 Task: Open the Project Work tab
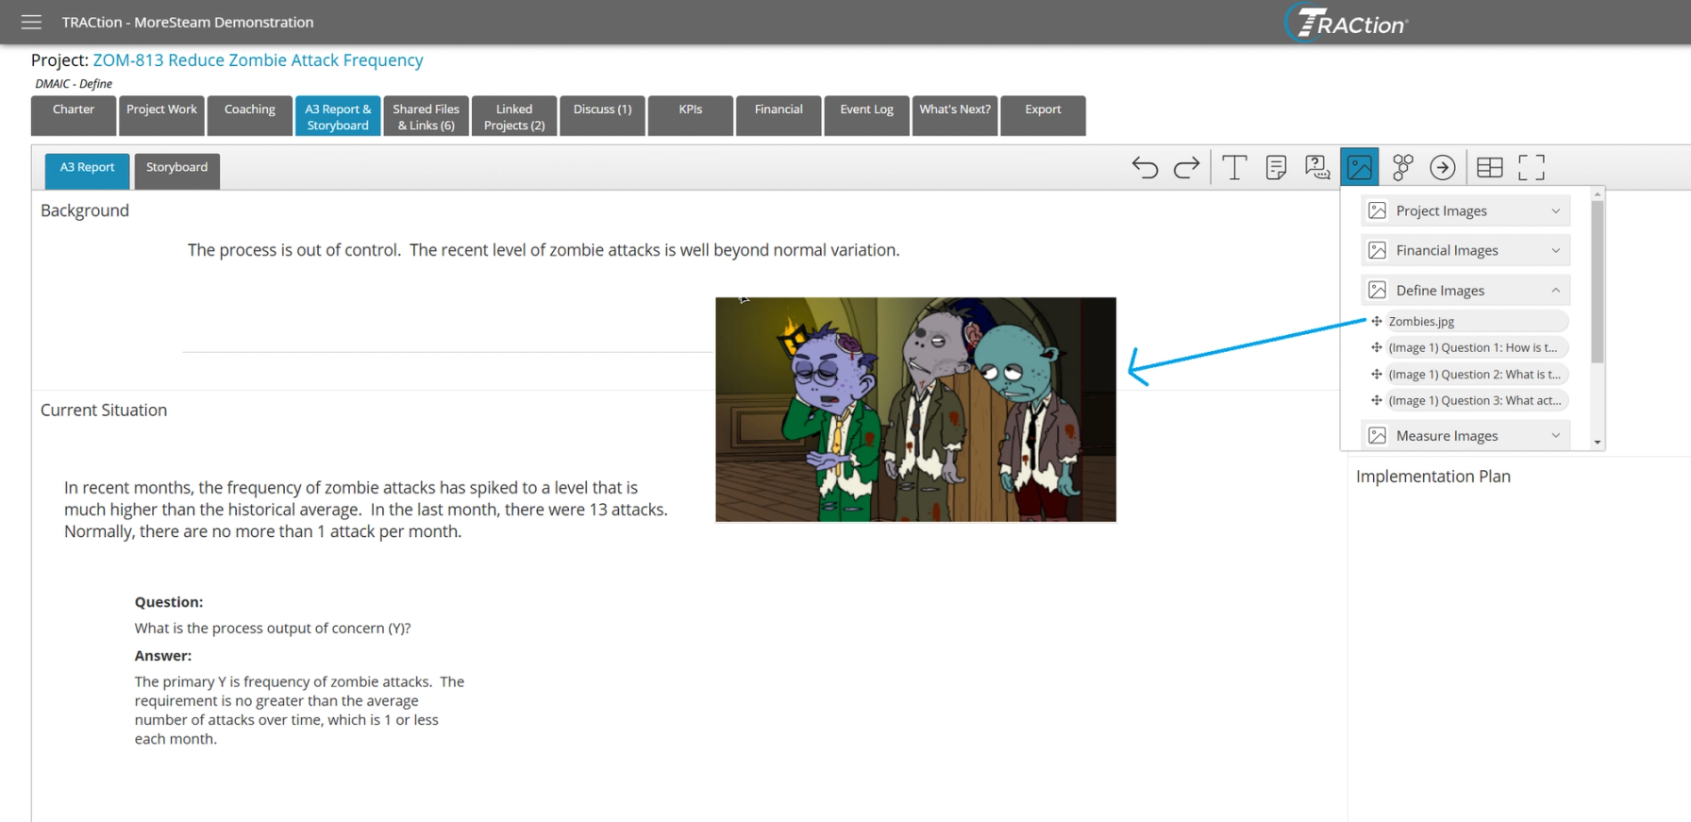pos(161,116)
